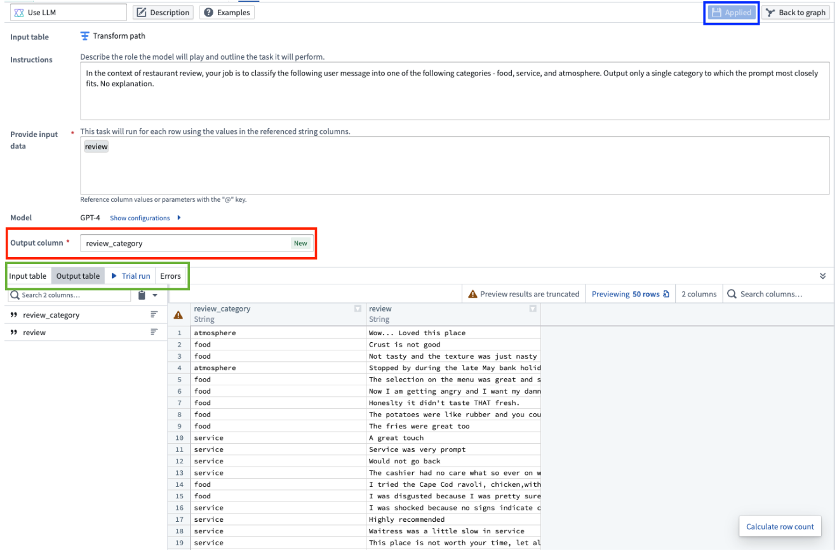This screenshot has width=837, height=551.
Task: Open the Description button
Action: click(163, 12)
